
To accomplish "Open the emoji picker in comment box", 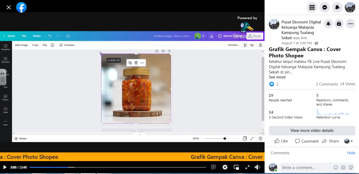I will click(336, 167).
